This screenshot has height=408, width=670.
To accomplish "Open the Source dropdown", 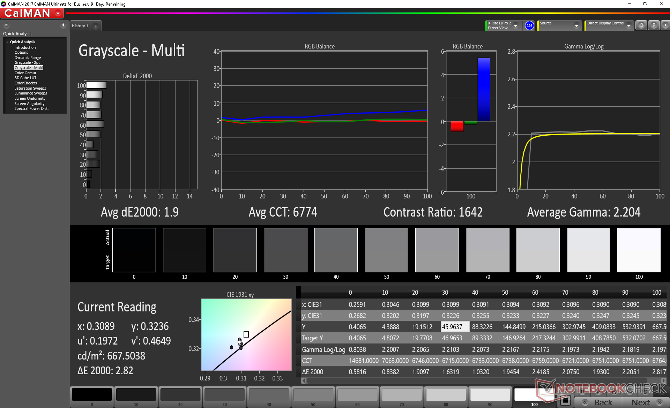I will click(x=576, y=25).
